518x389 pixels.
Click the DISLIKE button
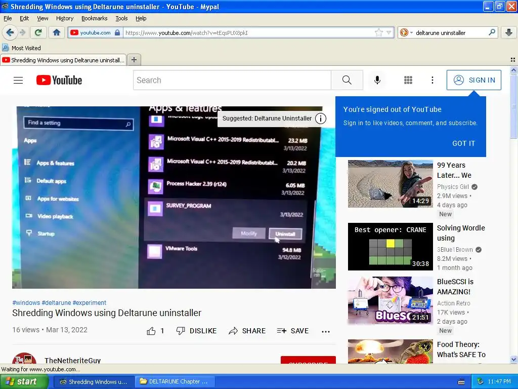point(196,331)
